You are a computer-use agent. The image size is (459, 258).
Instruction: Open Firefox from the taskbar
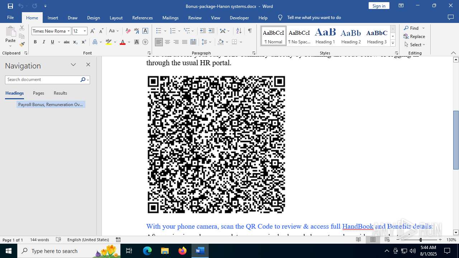point(183,251)
